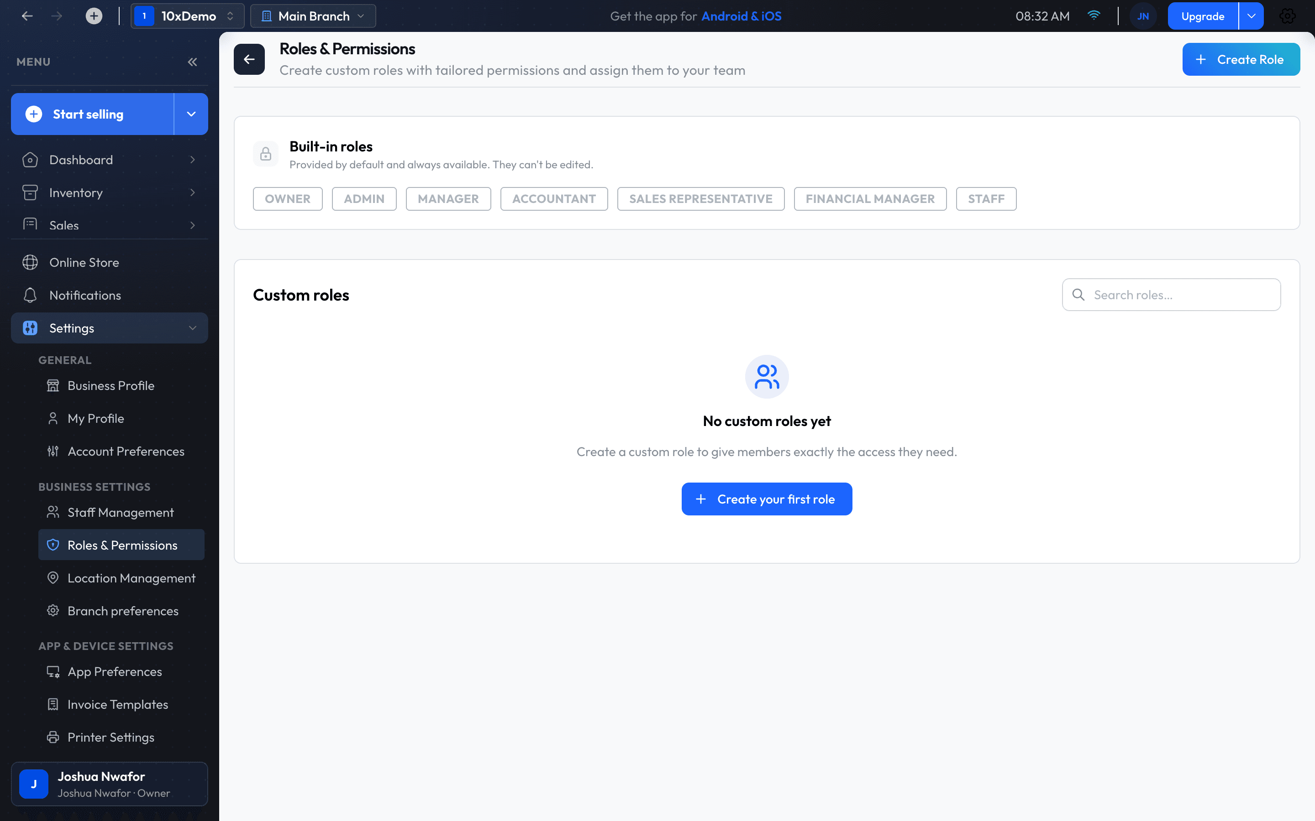Open the Upgrade button dropdown arrow
Image resolution: width=1315 pixels, height=821 pixels.
click(1252, 16)
